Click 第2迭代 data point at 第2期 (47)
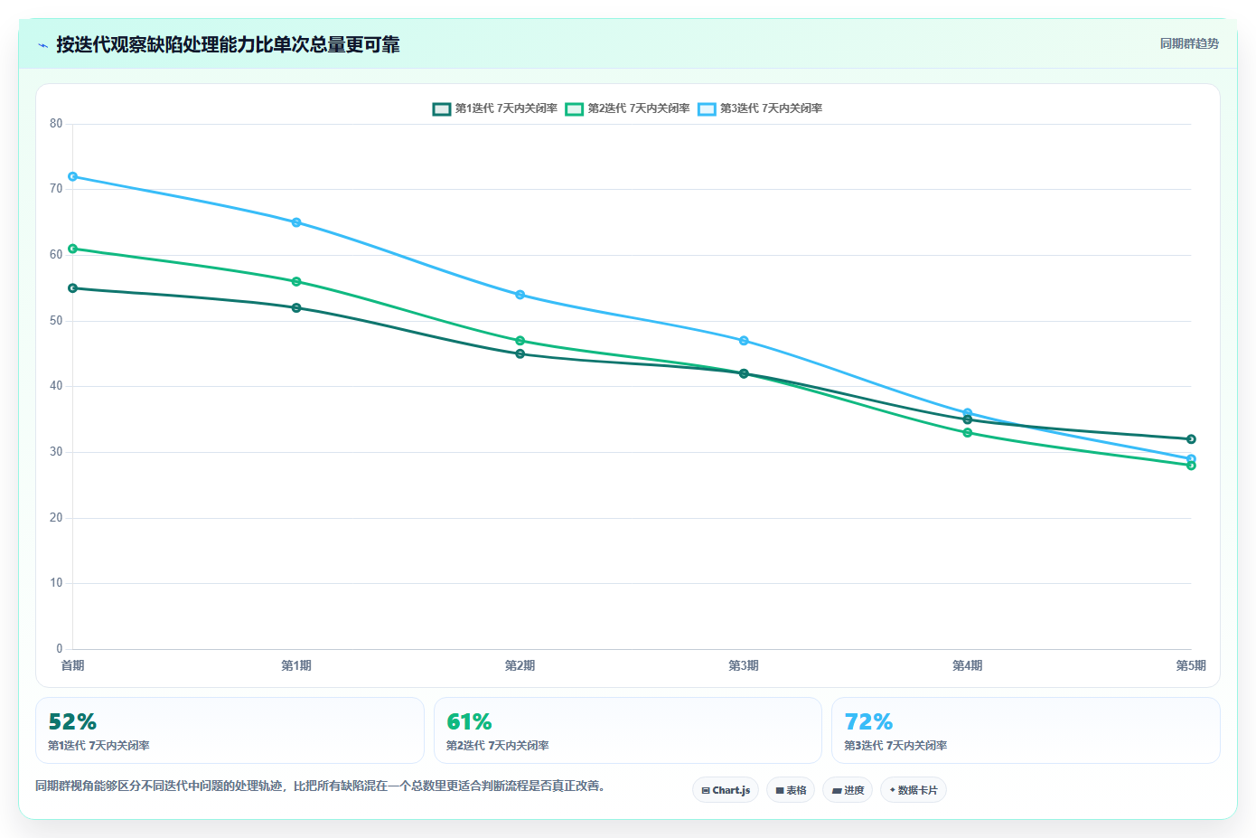Image resolution: width=1256 pixels, height=838 pixels. (520, 341)
